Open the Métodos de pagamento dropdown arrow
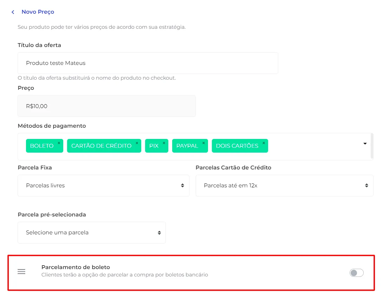This screenshot has width=383, height=294. 365,143
